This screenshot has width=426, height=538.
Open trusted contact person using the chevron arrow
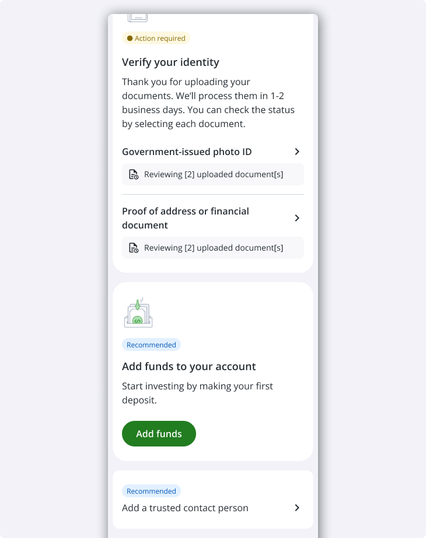coord(297,508)
